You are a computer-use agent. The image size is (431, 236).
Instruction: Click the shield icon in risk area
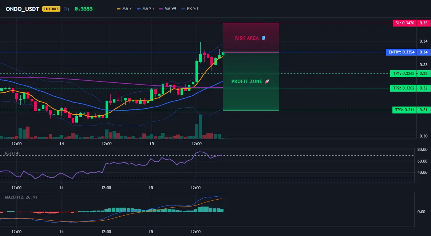263,38
